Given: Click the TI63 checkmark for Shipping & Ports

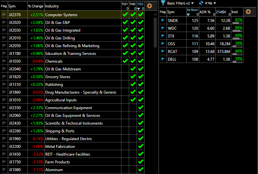Looking at the screenshot, I should [141, 131].
